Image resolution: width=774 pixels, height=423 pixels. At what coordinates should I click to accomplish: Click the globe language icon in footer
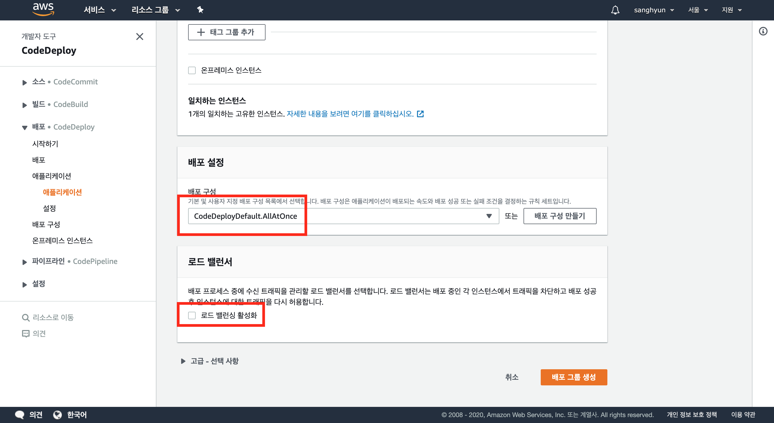tap(58, 415)
